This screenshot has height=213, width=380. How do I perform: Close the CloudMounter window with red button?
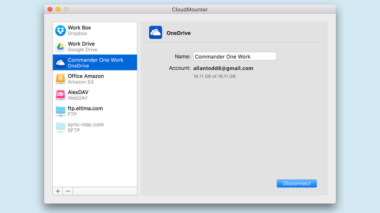coord(50,9)
